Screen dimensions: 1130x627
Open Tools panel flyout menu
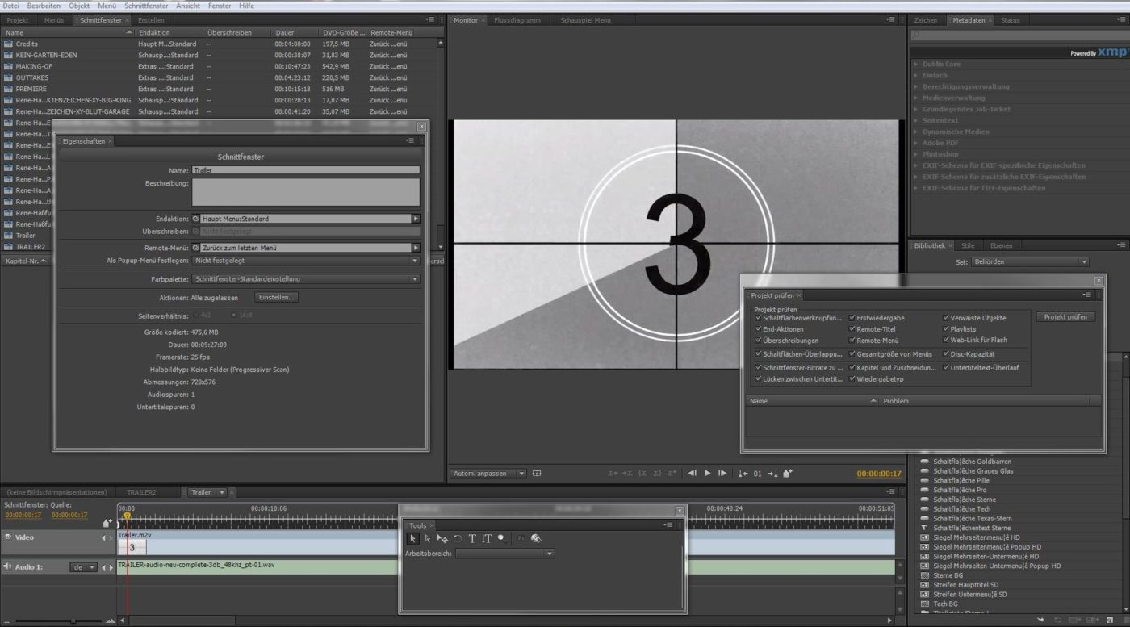(x=668, y=525)
